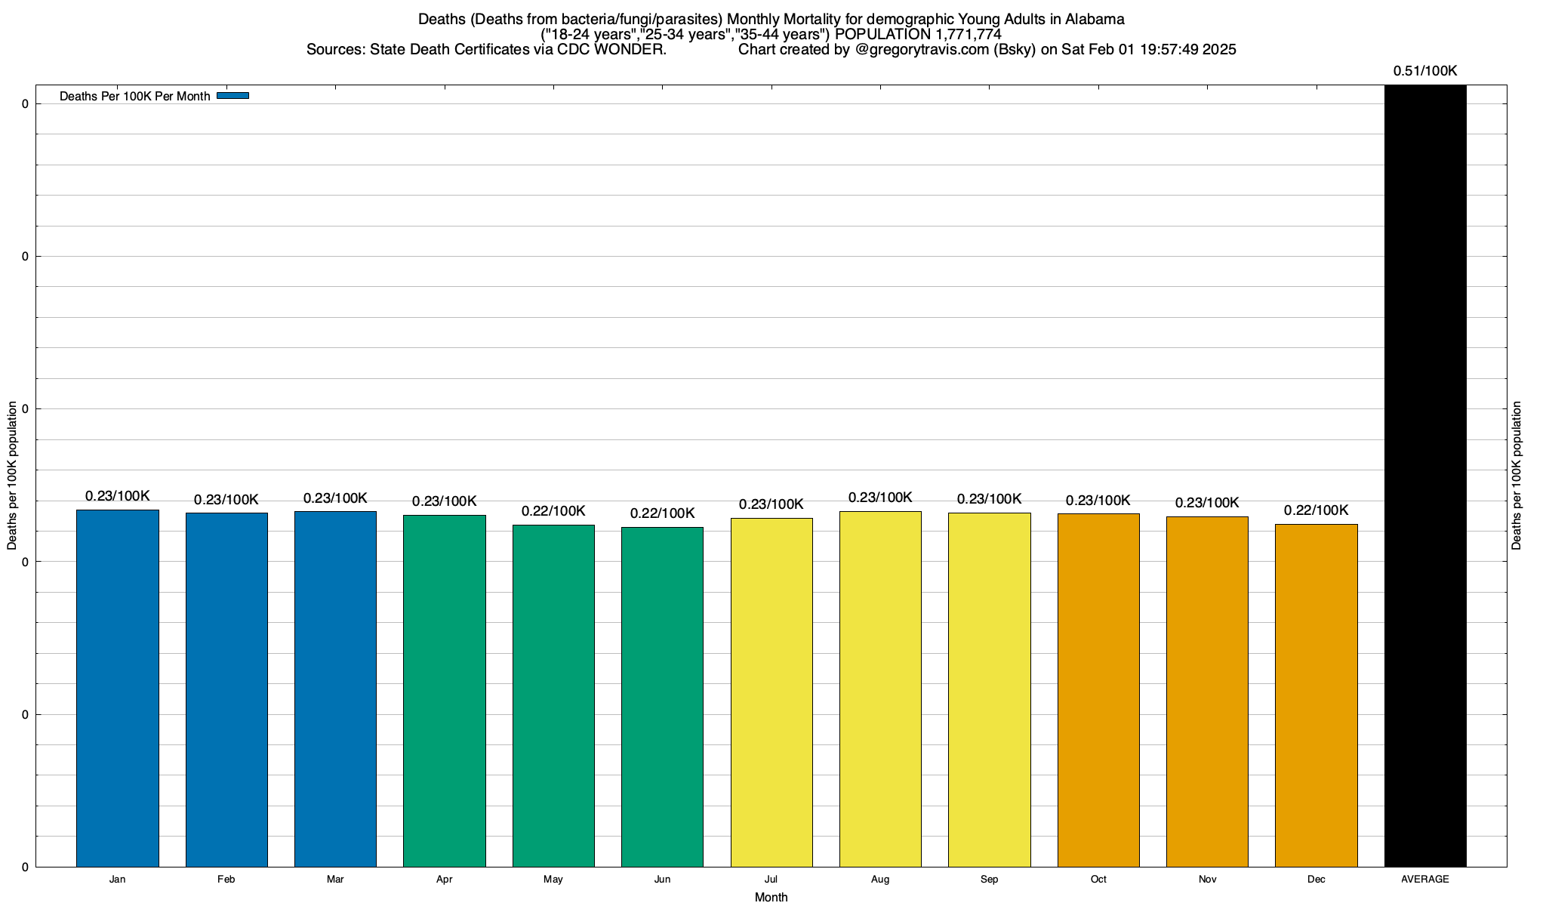Click the Jul axis label
Screen dimensions: 1546x906
[771, 880]
